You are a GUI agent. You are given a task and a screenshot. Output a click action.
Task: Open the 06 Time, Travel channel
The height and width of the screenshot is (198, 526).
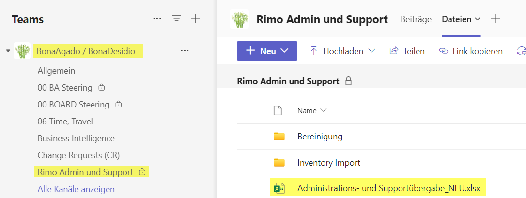65,122
